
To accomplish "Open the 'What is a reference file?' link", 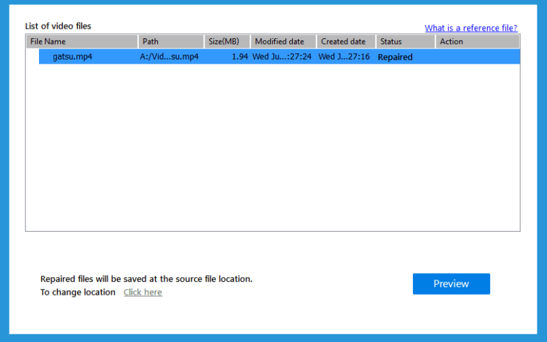I will pyautogui.click(x=470, y=28).
